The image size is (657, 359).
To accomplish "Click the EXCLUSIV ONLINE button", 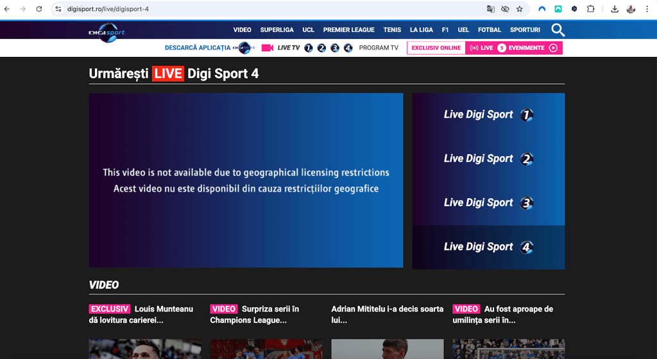I will point(436,48).
